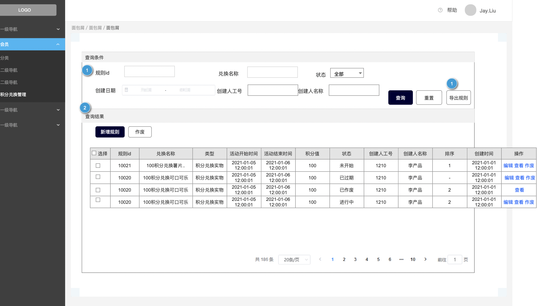Screen dimensions: 537x306
Task: Click the help question mark icon
Action: (x=440, y=10)
